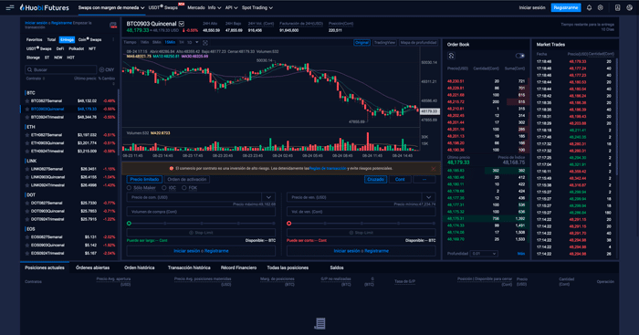Open settings gear in header
This screenshot has height=335, width=639.
click(x=601, y=7)
